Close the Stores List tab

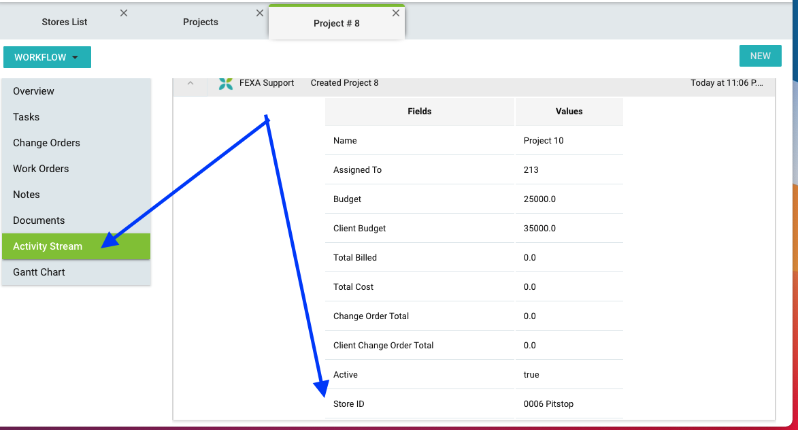click(x=124, y=13)
